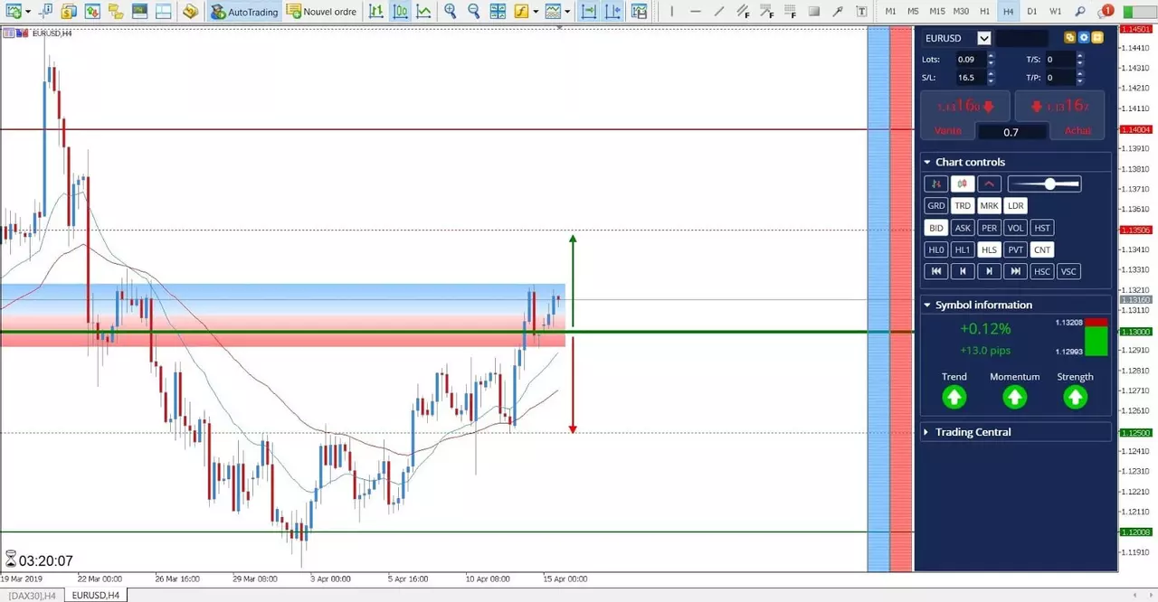Viewport: 1158px width, 602px height.
Task: Toggle the TRD chart control
Action: coord(963,206)
